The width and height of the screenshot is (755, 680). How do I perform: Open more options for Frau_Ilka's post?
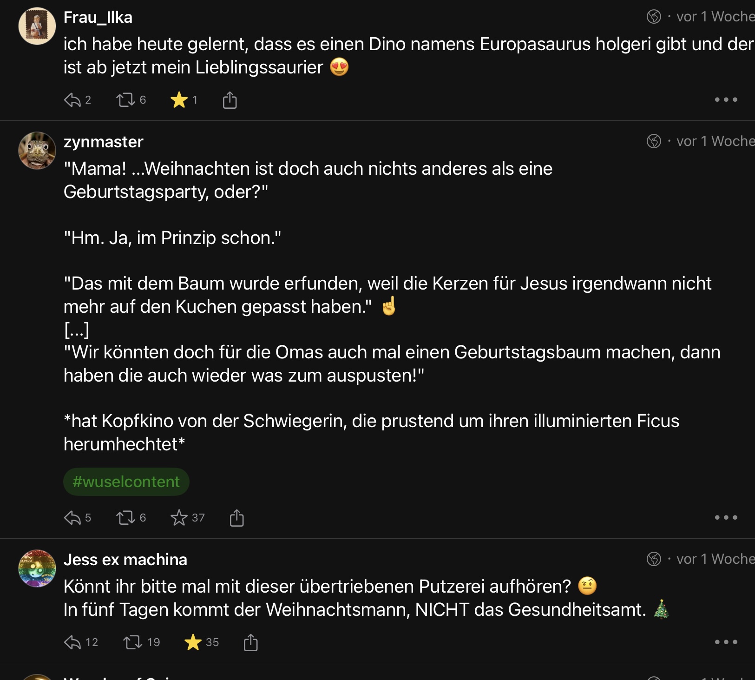726,99
